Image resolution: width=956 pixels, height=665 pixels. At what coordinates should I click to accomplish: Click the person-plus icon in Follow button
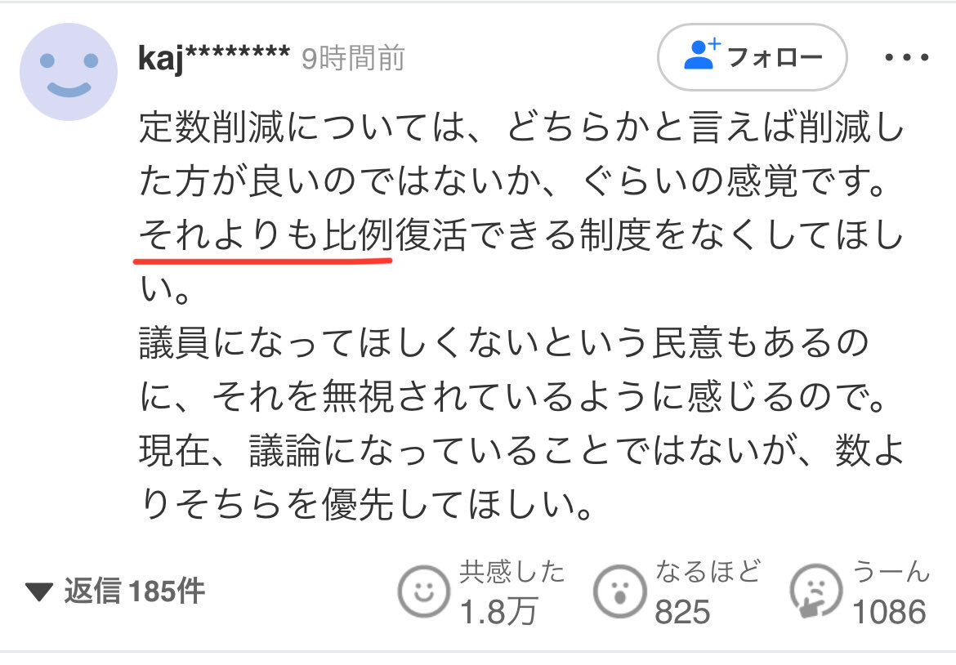[x=702, y=54]
